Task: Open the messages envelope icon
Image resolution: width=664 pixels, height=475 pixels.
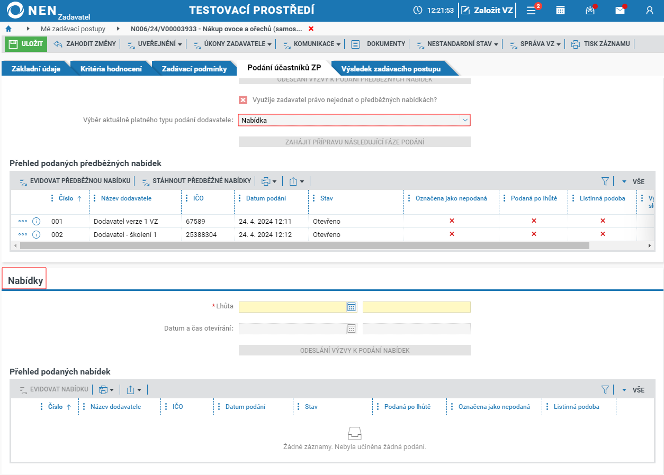Action: point(620,10)
